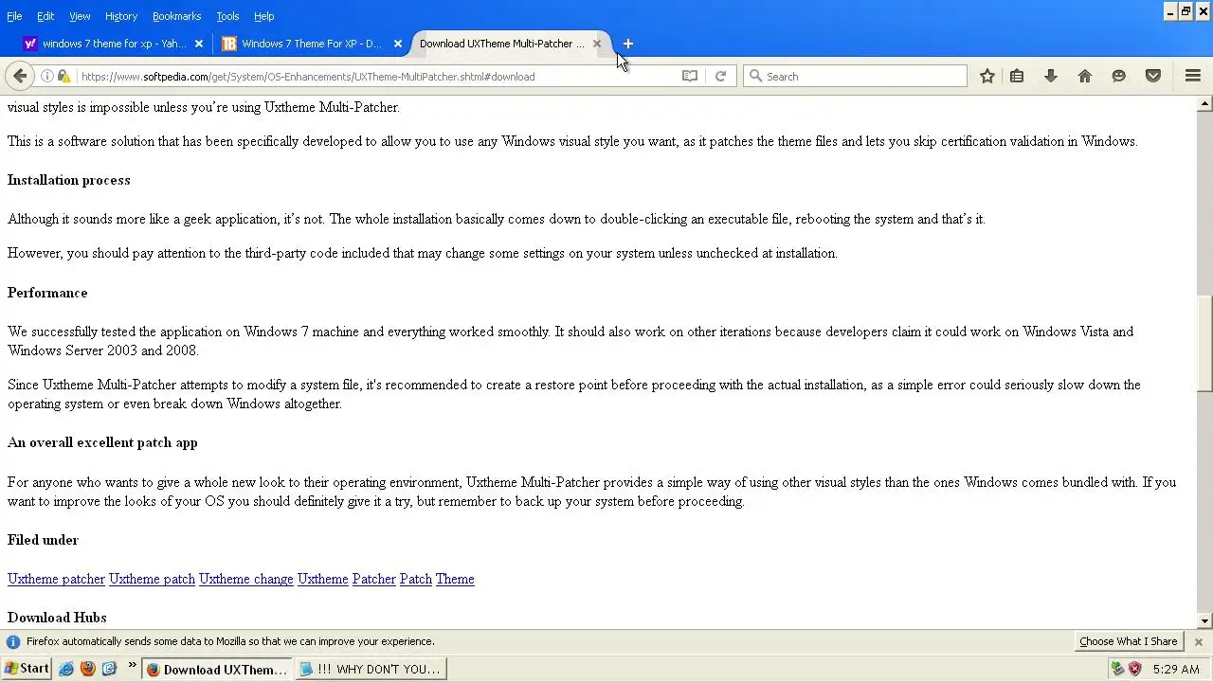
Task: Open the Windows Start button
Action: (27, 669)
